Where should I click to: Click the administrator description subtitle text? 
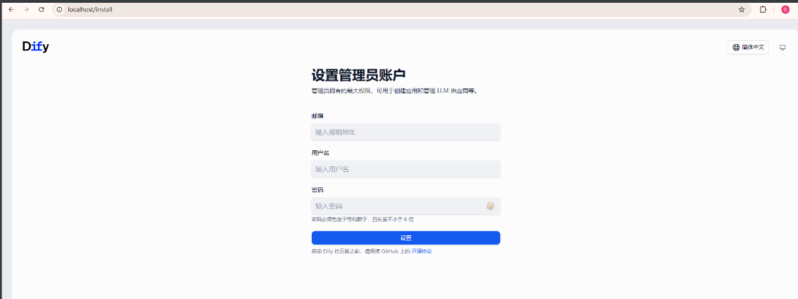coord(394,91)
